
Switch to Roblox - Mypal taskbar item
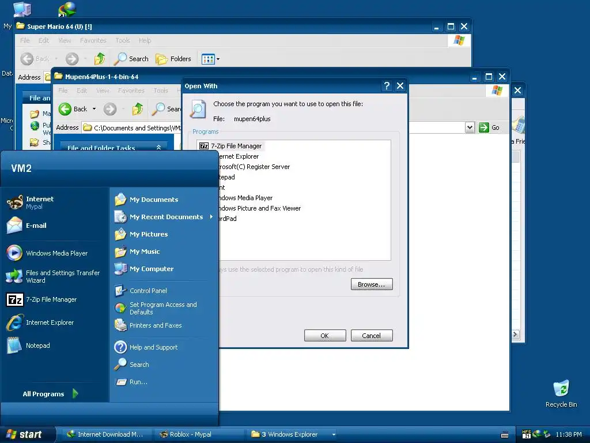pos(198,434)
